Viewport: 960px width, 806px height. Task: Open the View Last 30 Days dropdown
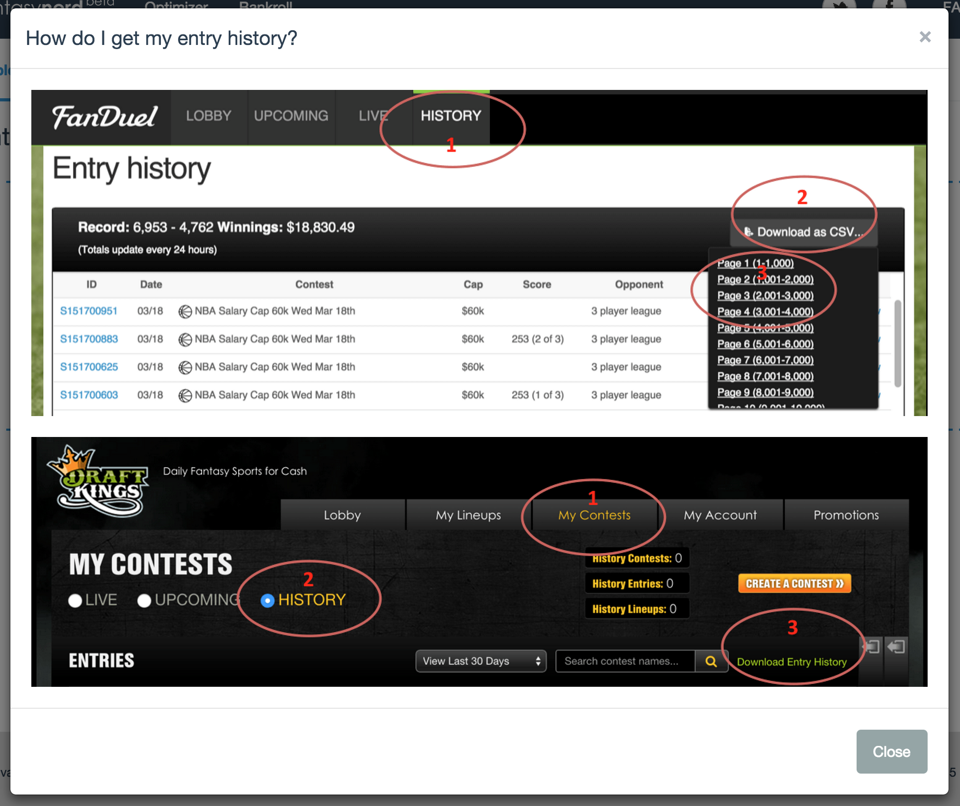pos(481,661)
